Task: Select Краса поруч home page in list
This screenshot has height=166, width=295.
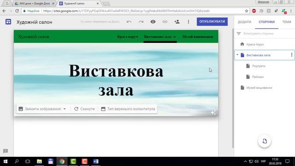Action: coord(264,44)
